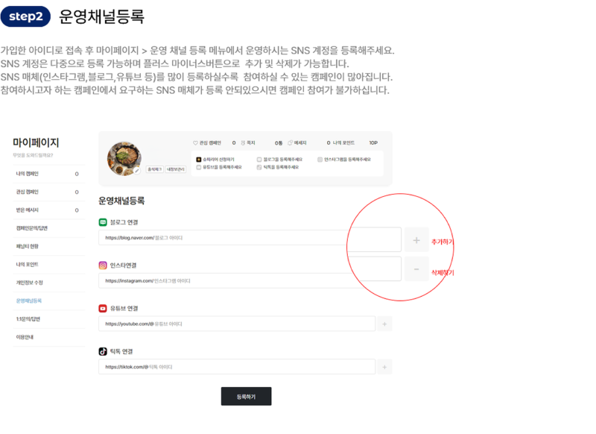The image size is (596, 434).
Task: Add another TikTok channel with plus button
Action: point(384,367)
